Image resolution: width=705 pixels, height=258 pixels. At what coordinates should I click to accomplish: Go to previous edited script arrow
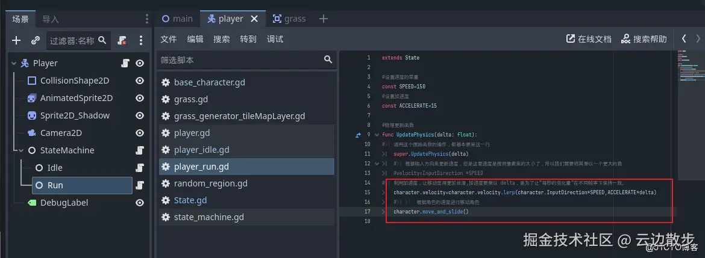pos(685,38)
